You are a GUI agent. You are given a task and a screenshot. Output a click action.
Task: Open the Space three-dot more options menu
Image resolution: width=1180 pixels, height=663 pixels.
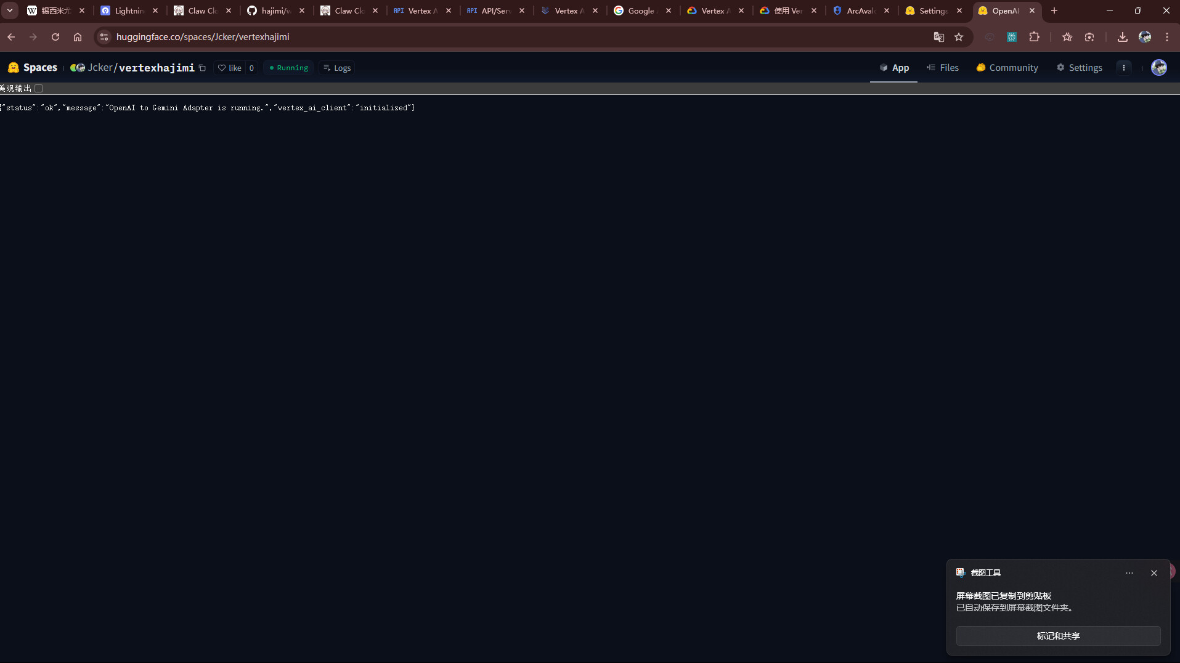click(1123, 68)
